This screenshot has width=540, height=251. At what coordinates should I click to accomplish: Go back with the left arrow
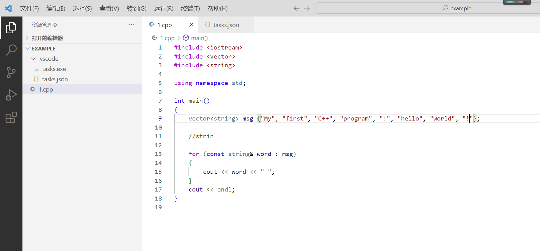click(297, 8)
